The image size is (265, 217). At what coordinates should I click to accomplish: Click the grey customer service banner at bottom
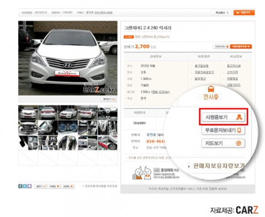188,189
